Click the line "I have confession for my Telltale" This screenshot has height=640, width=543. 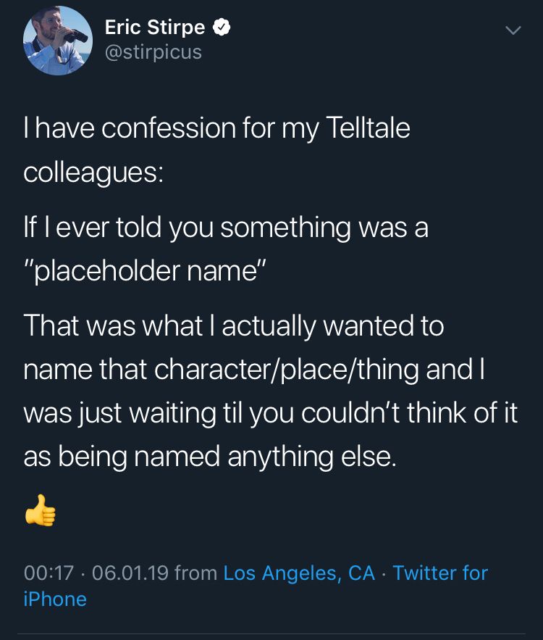tap(216, 128)
